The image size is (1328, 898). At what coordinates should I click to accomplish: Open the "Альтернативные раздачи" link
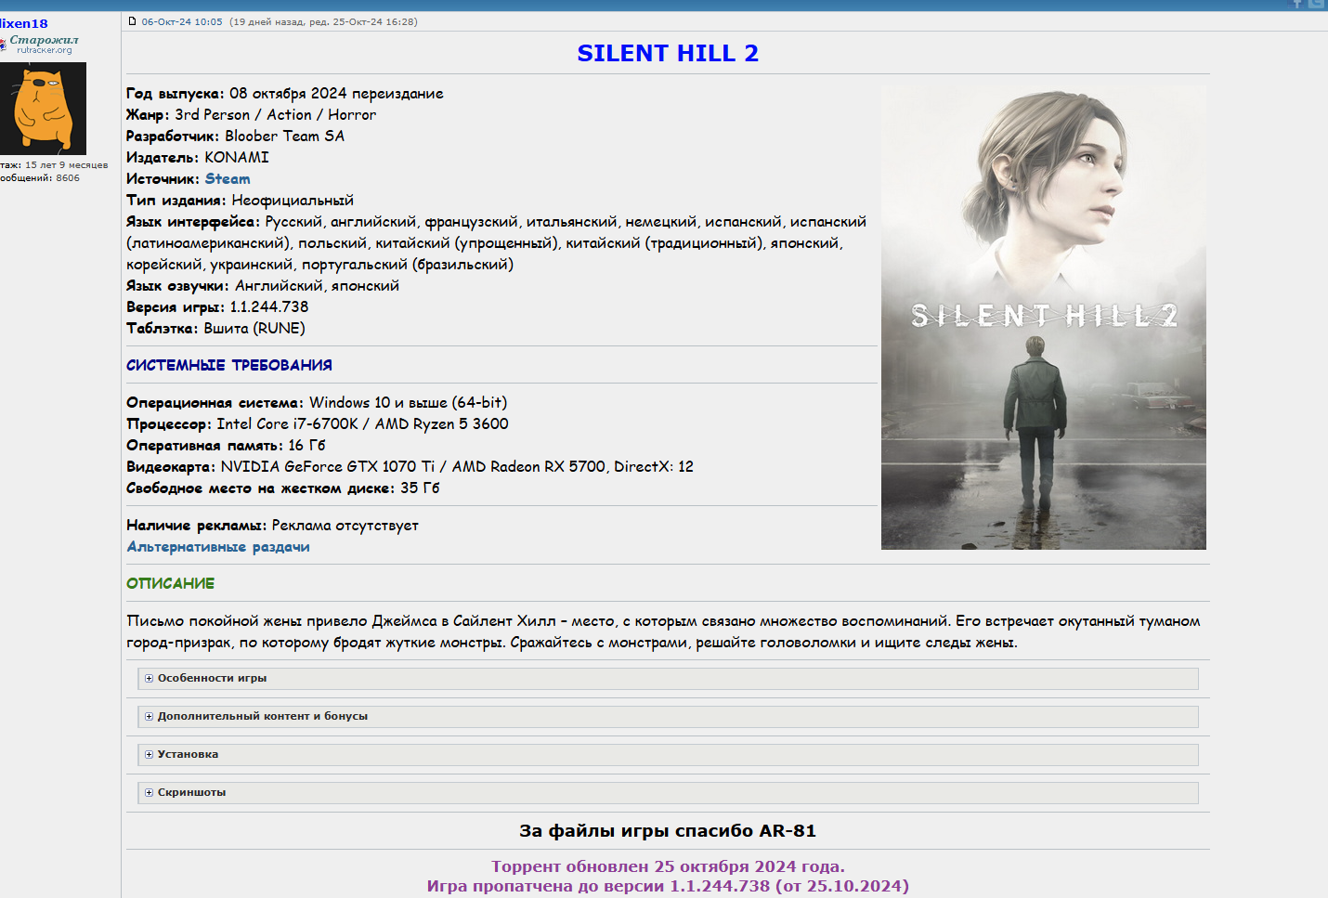click(218, 547)
